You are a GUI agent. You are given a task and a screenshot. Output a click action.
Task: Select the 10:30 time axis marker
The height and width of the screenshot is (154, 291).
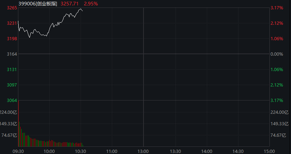[81, 151]
